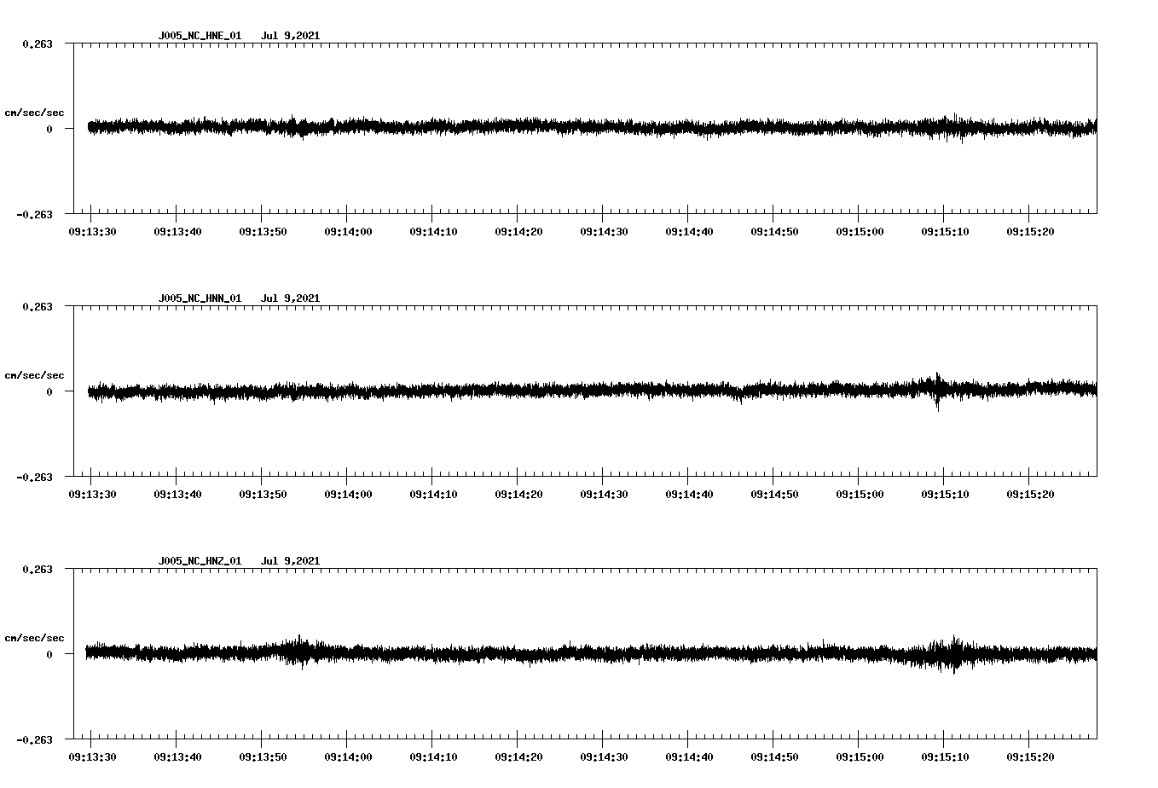Click the J005_NC_HNE_01 channel title
Viewport: 1158px width, 788px height.
click(200, 35)
